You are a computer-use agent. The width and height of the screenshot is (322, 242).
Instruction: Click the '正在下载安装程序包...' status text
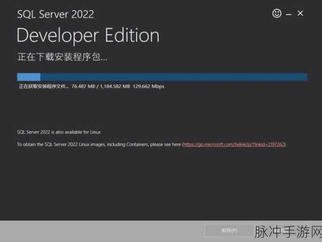[x=62, y=57]
